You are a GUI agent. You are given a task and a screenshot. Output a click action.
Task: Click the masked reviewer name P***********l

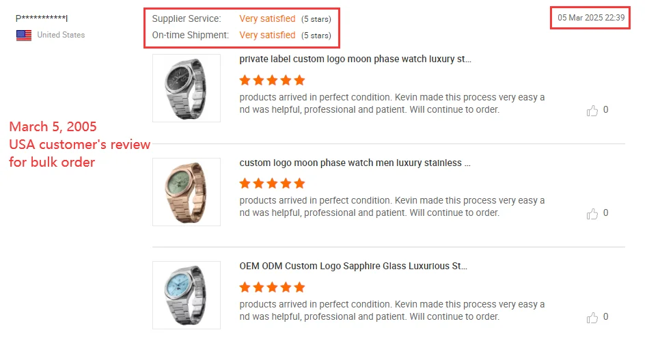pos(42,18)
